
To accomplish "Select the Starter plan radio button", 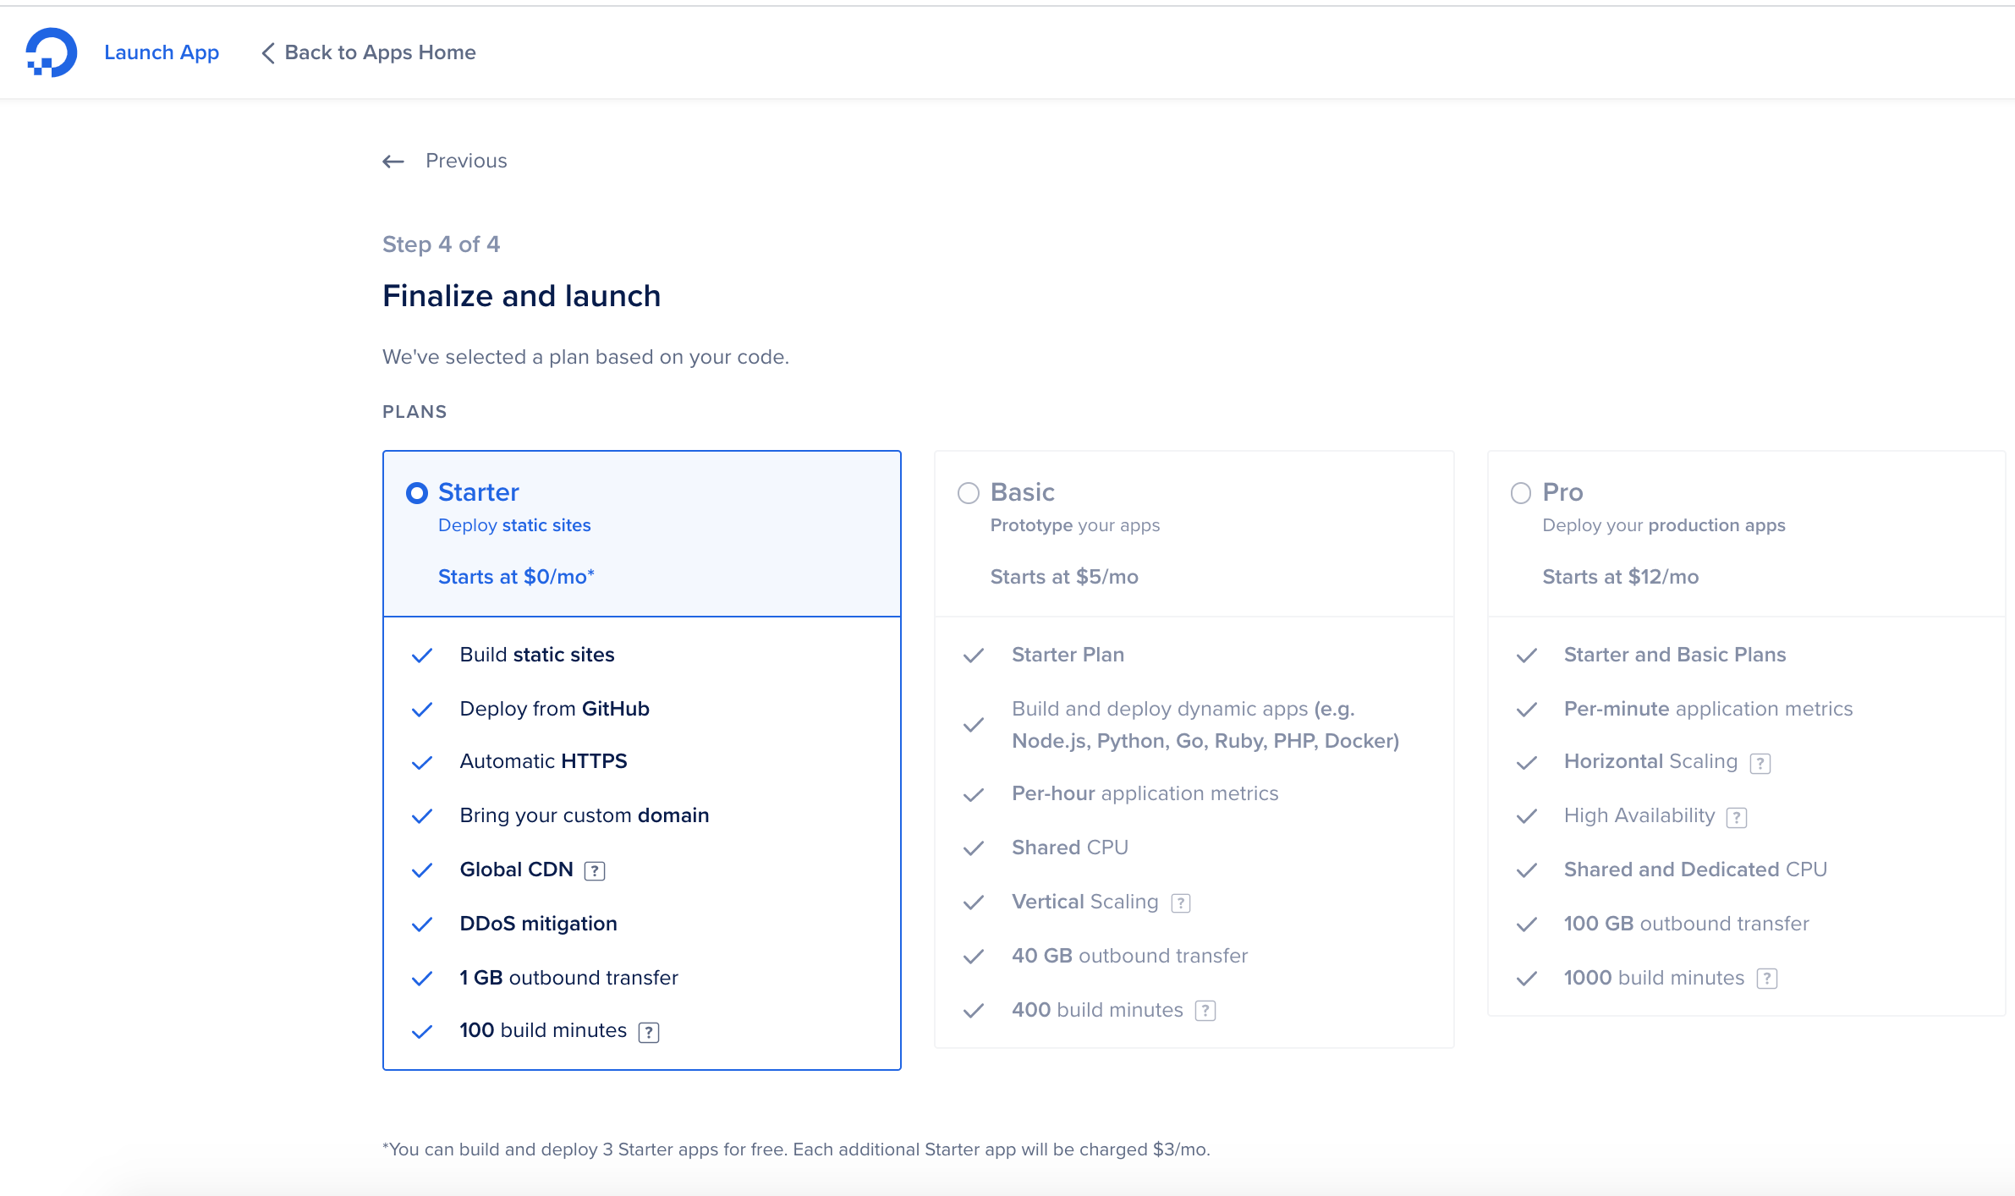I will pyautogui.click(x=417, y=493).
